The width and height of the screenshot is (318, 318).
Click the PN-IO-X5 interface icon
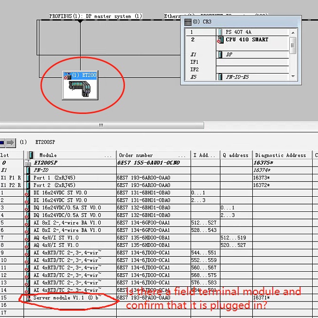click(220, 77)
